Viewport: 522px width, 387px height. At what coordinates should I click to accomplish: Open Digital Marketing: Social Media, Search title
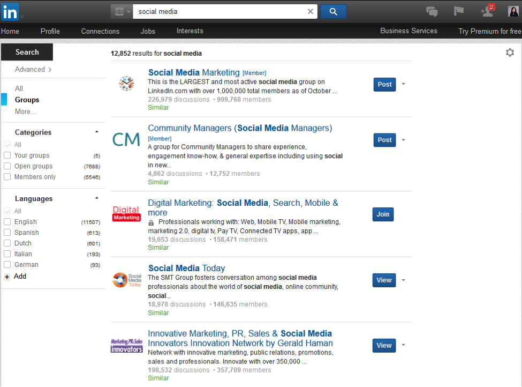243,207
